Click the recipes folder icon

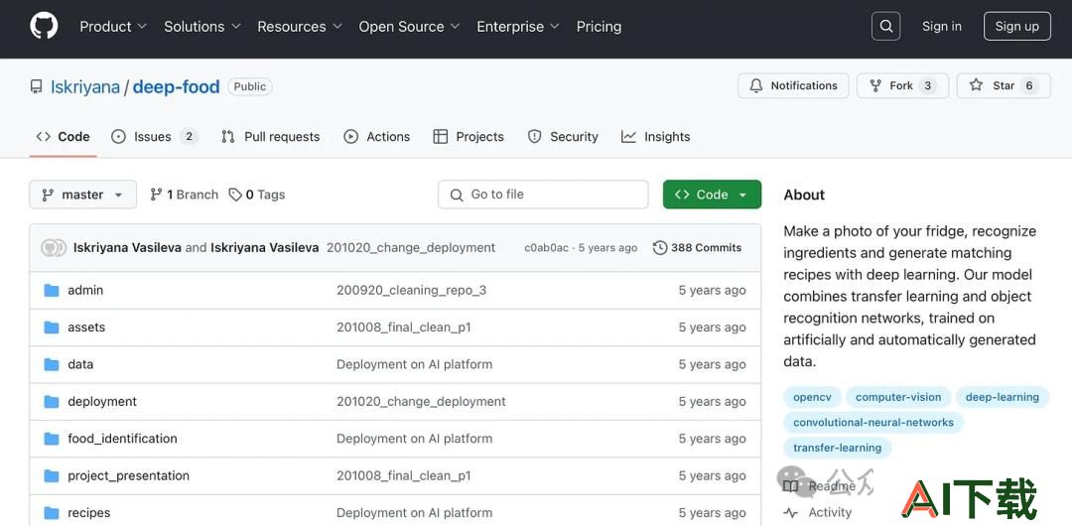click(x=52, y=512)
